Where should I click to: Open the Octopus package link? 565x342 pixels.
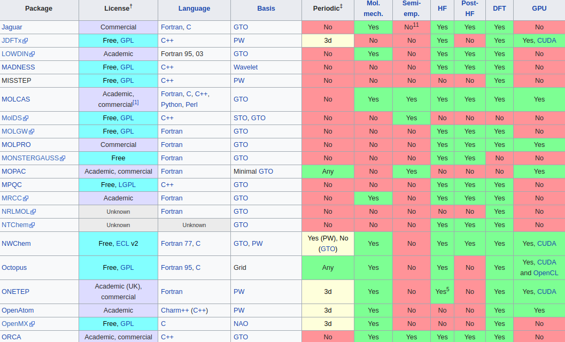pos(14,267)
